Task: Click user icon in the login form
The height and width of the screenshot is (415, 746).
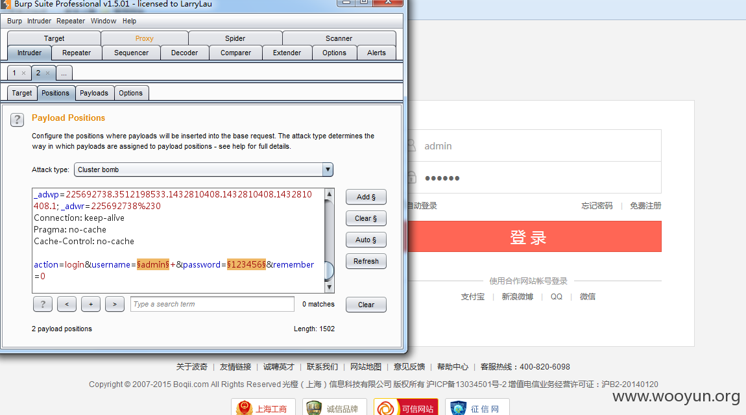Action: [411, 145]
